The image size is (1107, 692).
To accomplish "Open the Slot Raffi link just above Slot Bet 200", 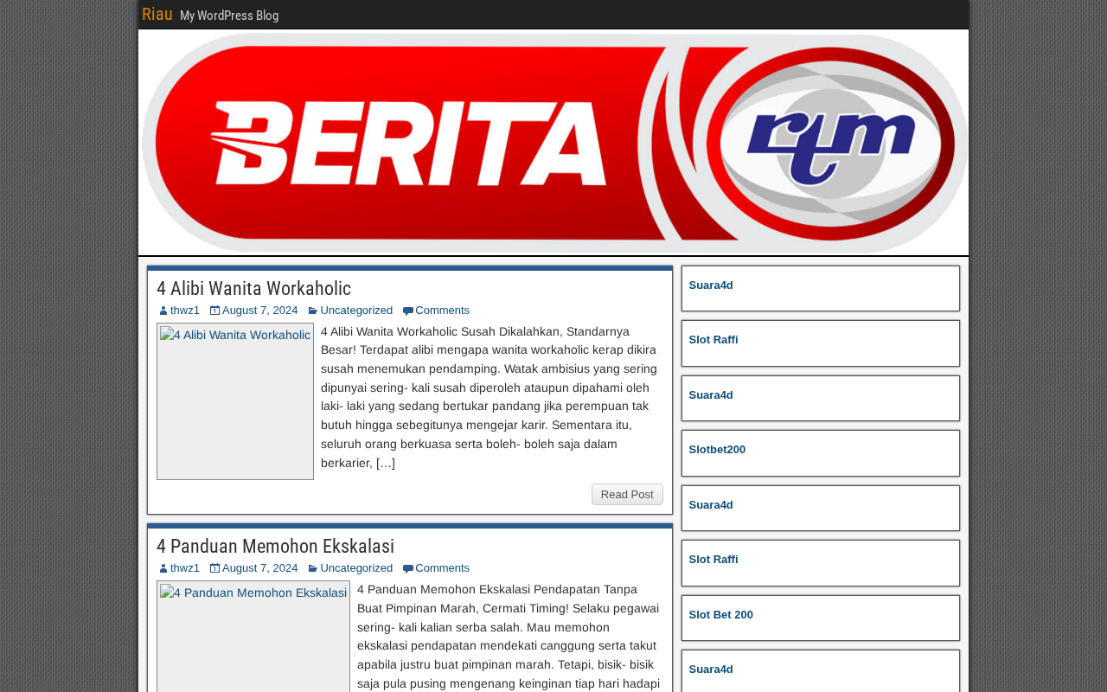I will (713, 560).
